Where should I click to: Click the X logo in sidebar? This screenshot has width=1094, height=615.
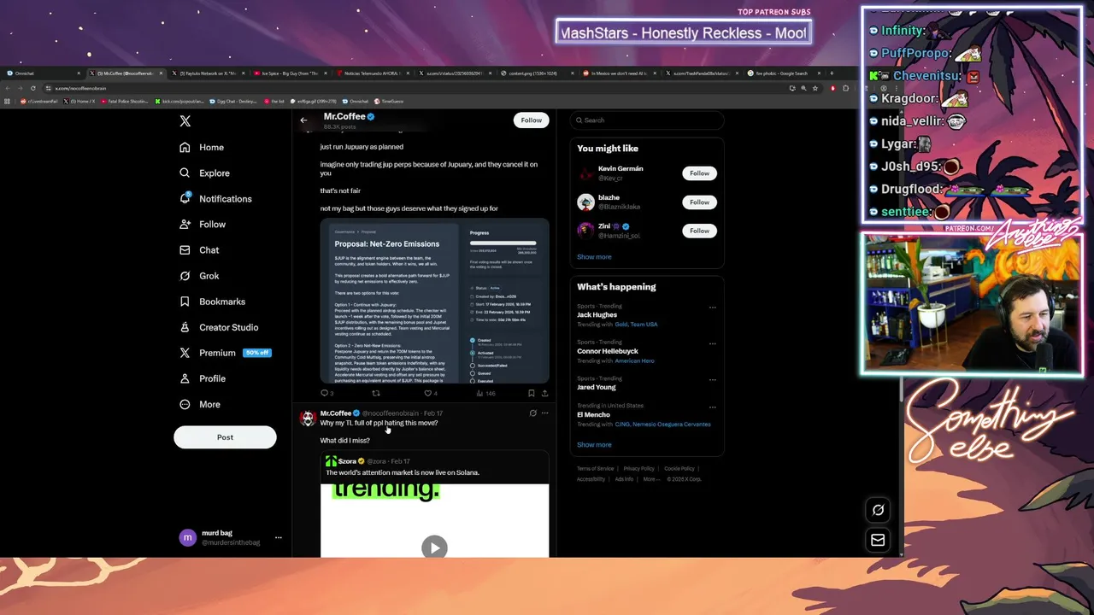[x=185, y=121]
